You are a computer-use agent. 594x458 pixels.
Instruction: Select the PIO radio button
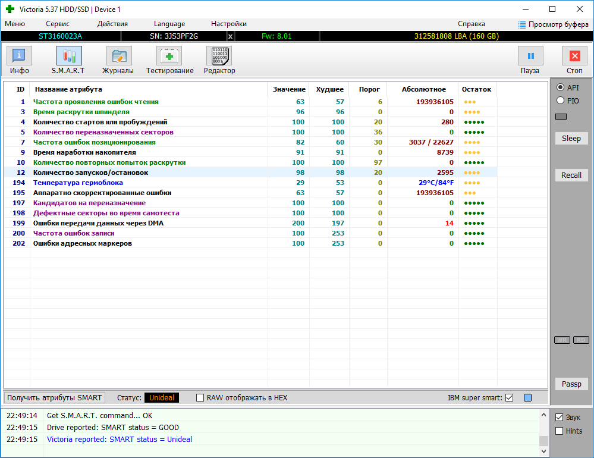pyautogui.click(x=560, y=101)
